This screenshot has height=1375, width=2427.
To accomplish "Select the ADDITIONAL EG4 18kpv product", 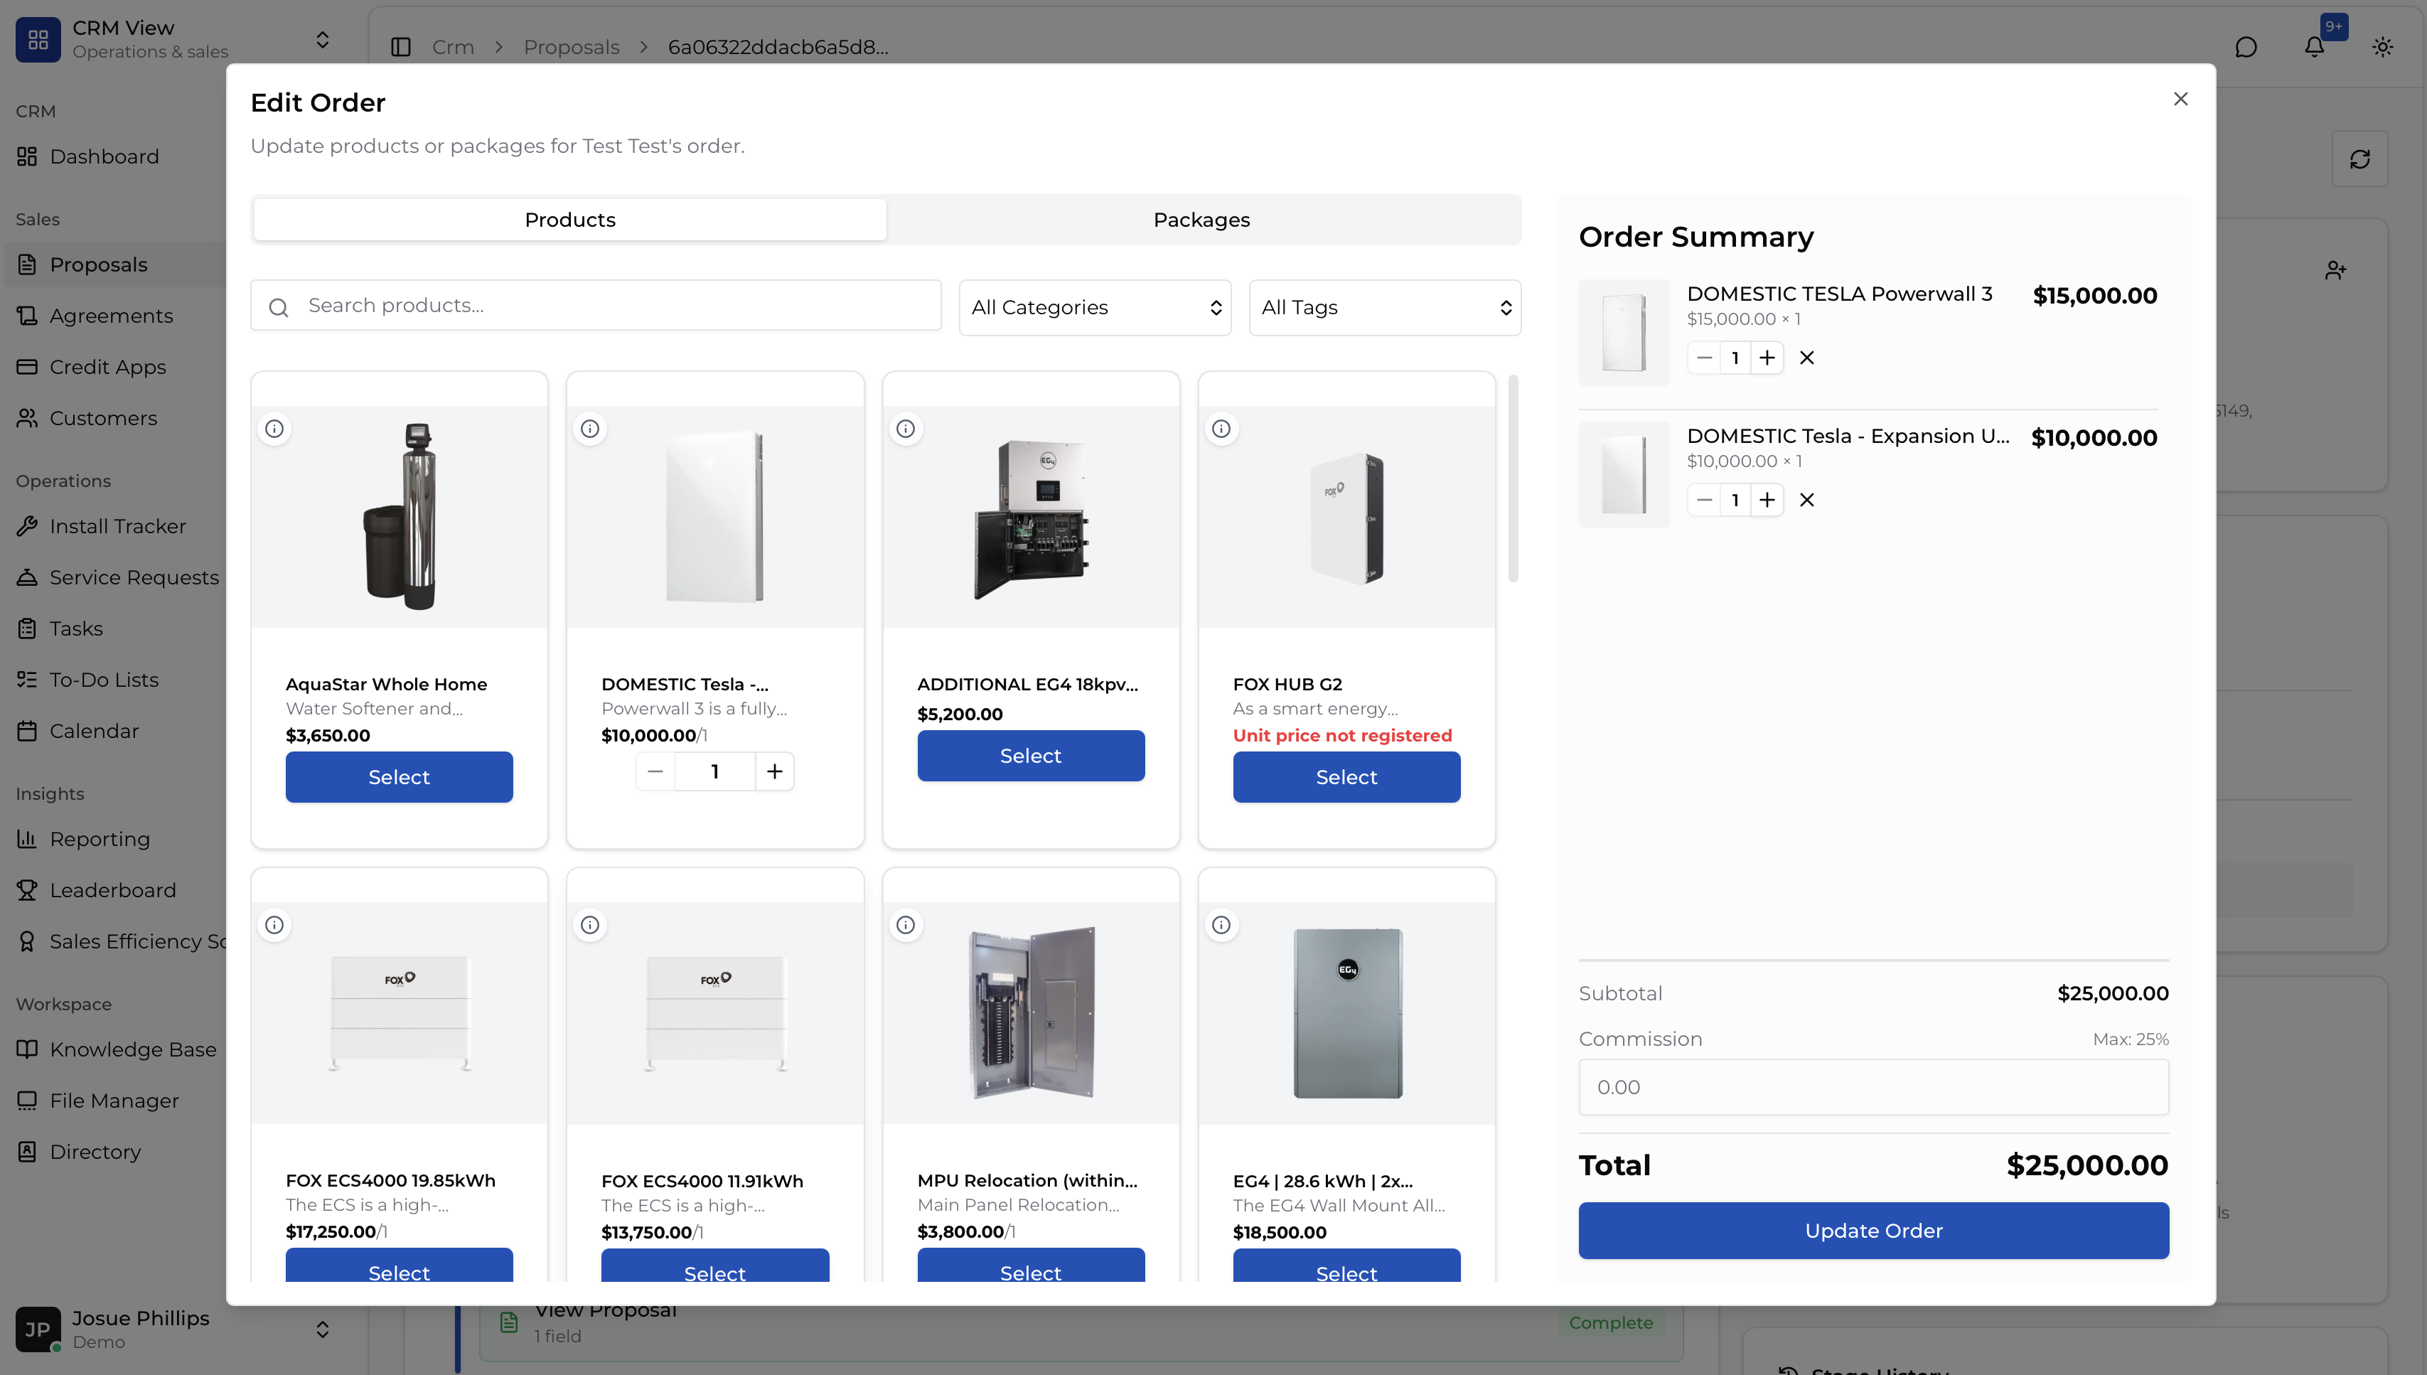I will [1031, 756].
